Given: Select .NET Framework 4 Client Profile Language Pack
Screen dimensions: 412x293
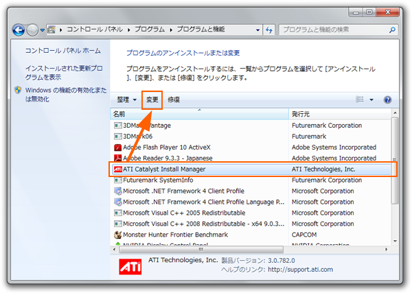Looking at the screenshot, I should pyautogui.click(x=251, y=202).
